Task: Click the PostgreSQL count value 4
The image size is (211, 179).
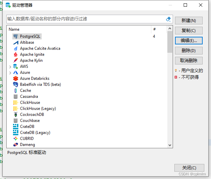Action: (154, 36)
